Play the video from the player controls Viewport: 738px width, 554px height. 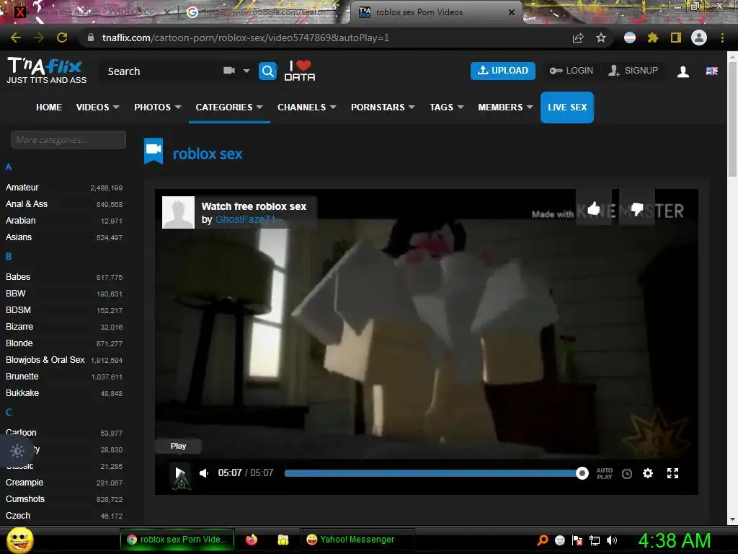pyautogui.click(x=179, y=472)
